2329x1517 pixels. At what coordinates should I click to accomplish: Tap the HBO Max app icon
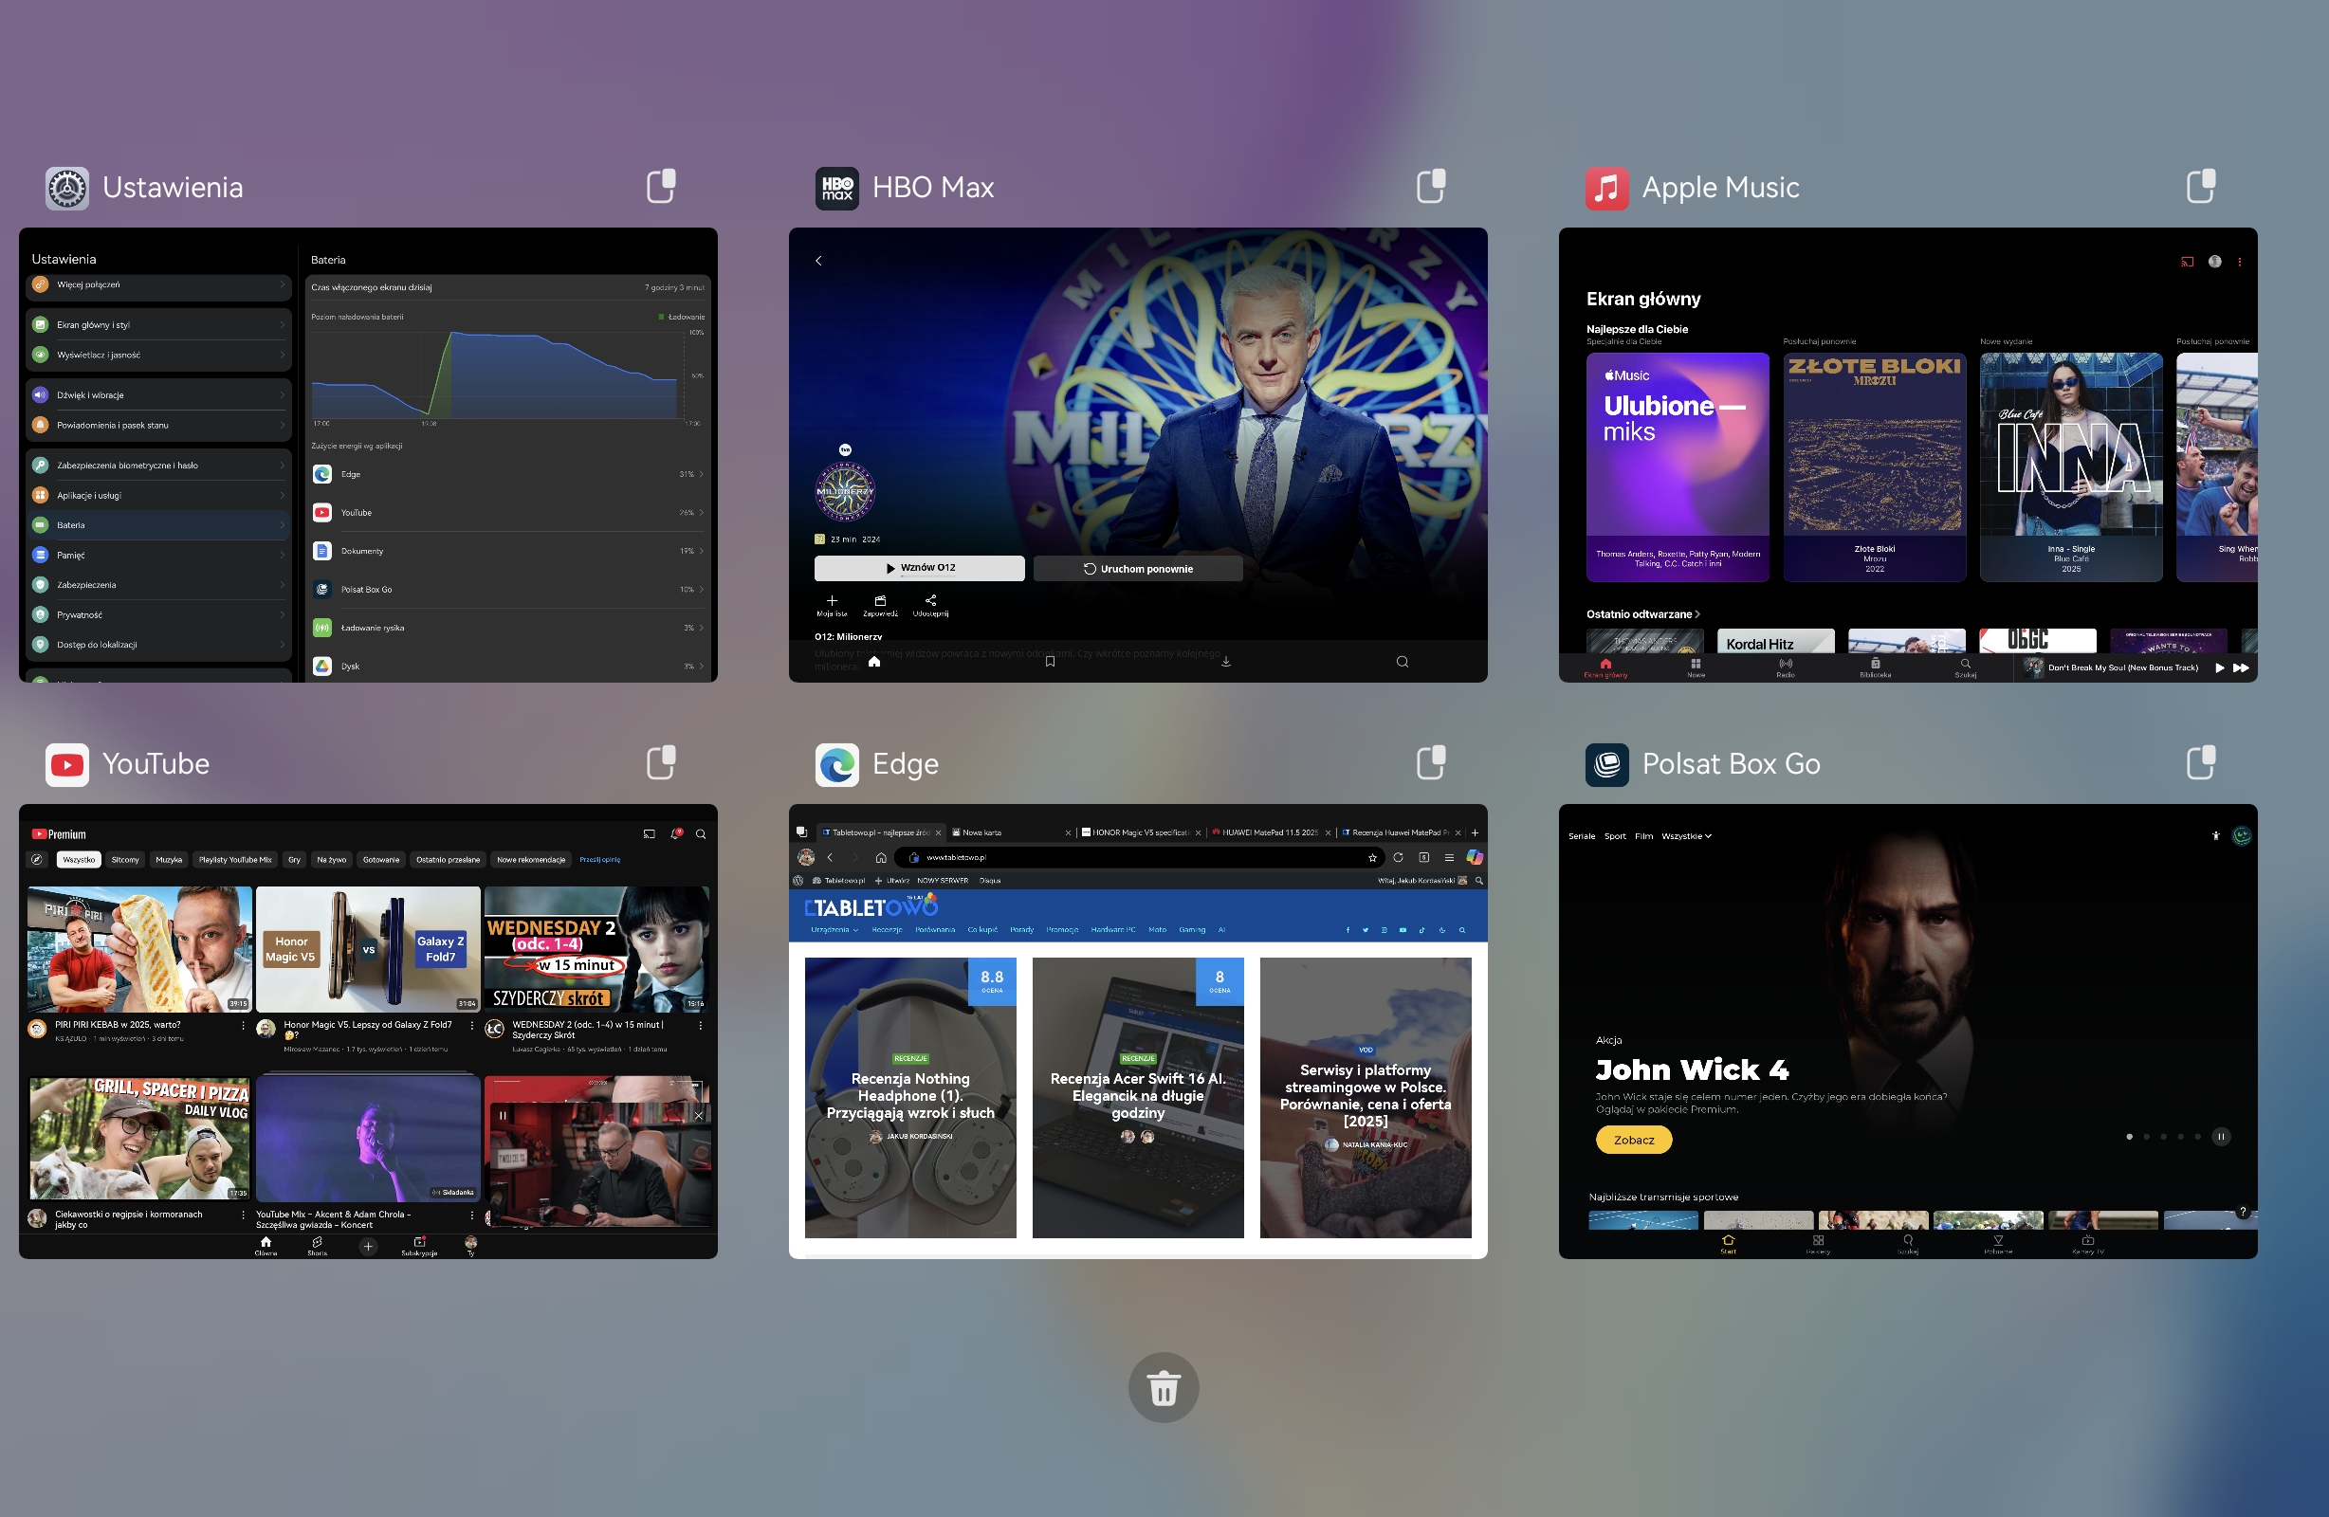tap(836, 188)
